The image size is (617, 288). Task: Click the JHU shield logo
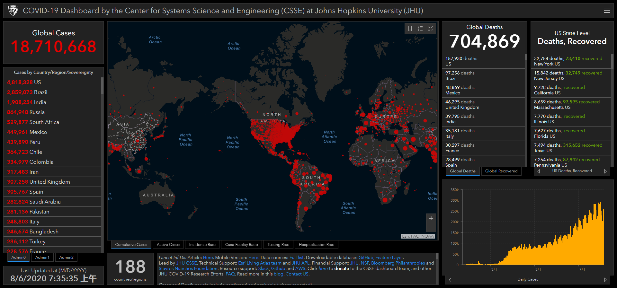point(13,11)
